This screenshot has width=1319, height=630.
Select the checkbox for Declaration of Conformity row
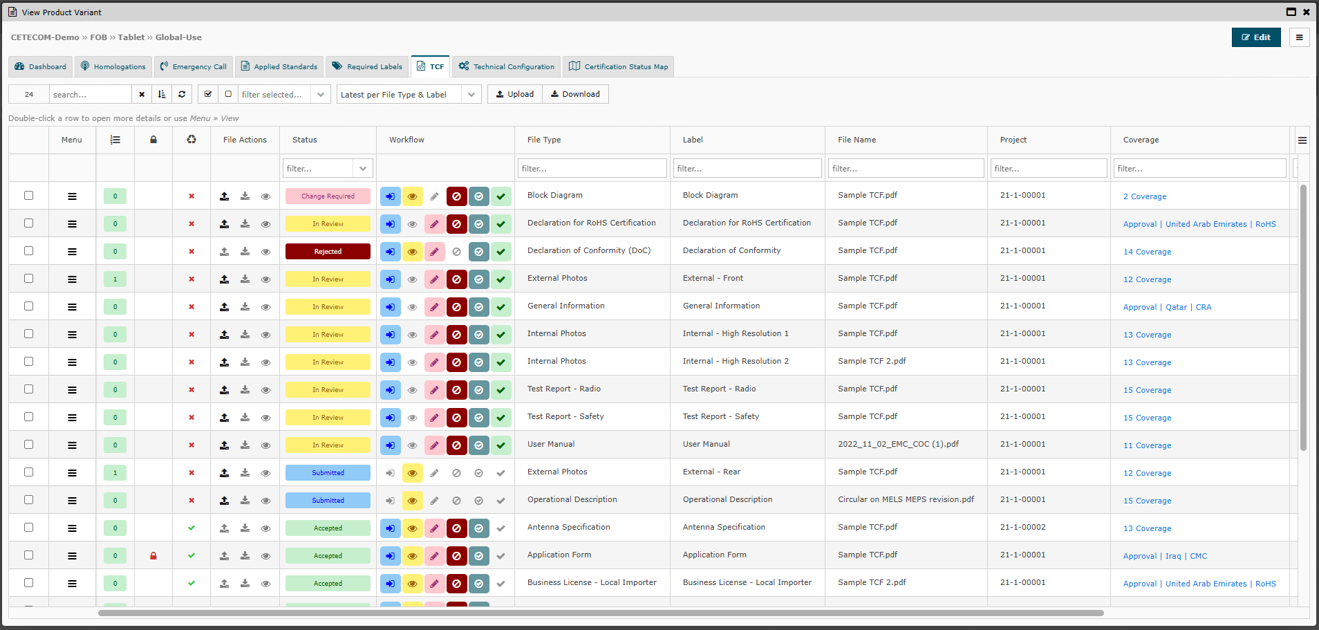point(29,251)
